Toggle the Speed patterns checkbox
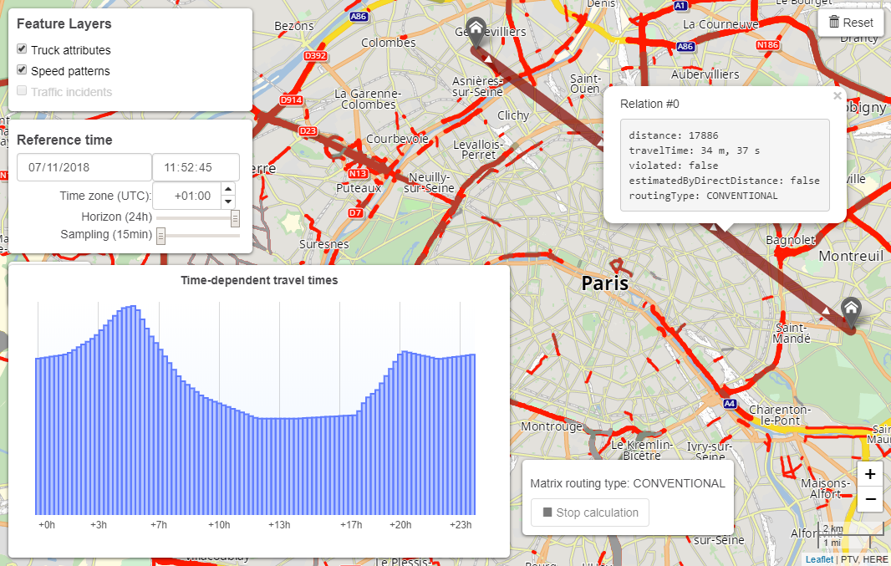This screenshot has height=566, width=891. [x=22, y=71]
